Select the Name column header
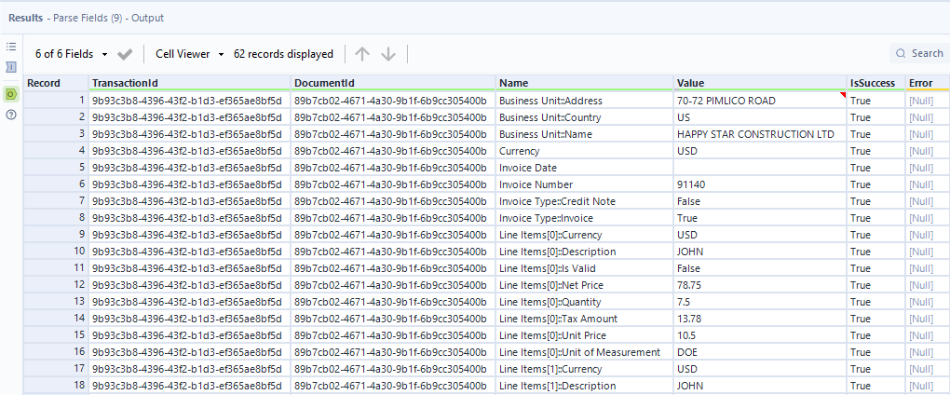This screenshot has height=395, width=950. (x=585, y=83)
